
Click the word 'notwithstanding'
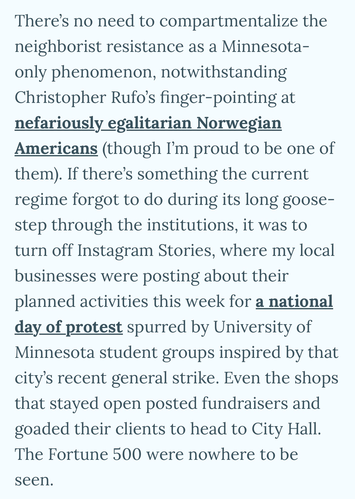[x=224, y=73]
